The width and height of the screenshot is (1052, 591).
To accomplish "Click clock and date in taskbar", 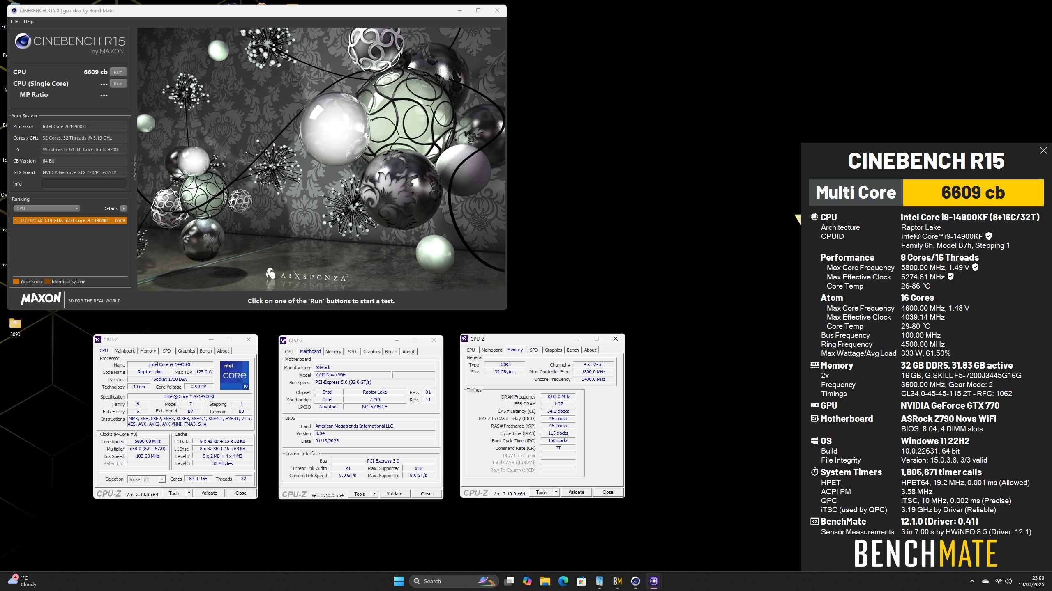I will 1031,581.
